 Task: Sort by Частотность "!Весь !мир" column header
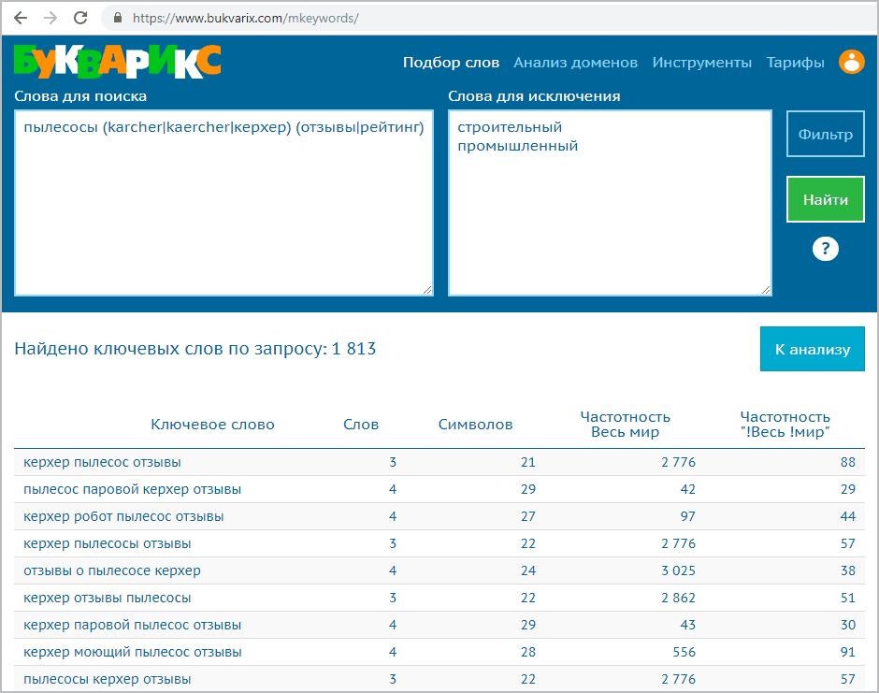[785, 425]
